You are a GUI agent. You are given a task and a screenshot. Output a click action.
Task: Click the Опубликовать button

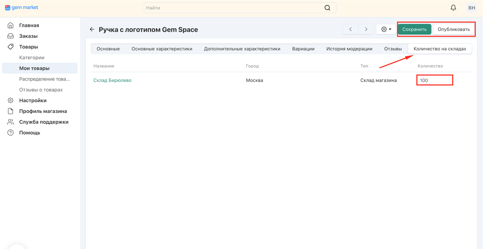[x=453, y=29]
